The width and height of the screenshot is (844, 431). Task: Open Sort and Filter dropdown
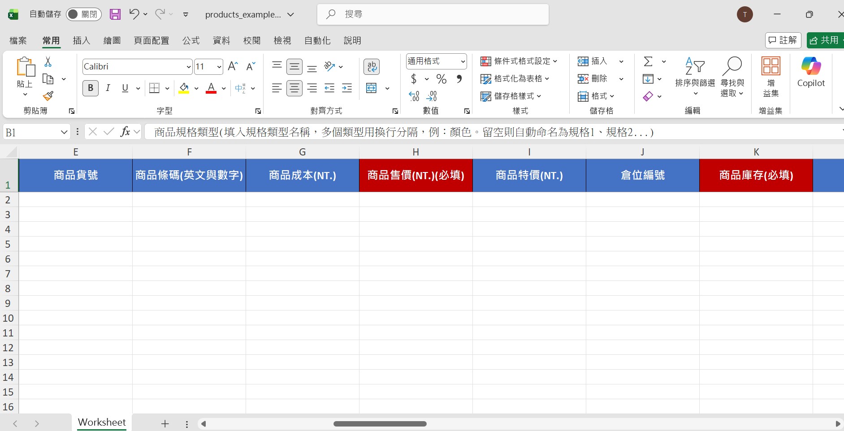[x=695, y=76]
